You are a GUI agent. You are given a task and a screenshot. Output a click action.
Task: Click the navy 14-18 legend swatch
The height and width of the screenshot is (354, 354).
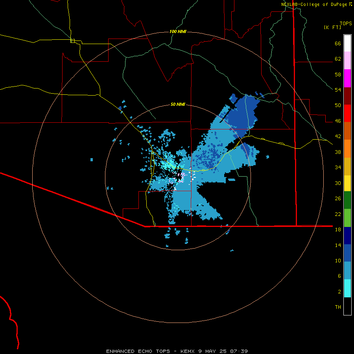click(x=347, y=236)
